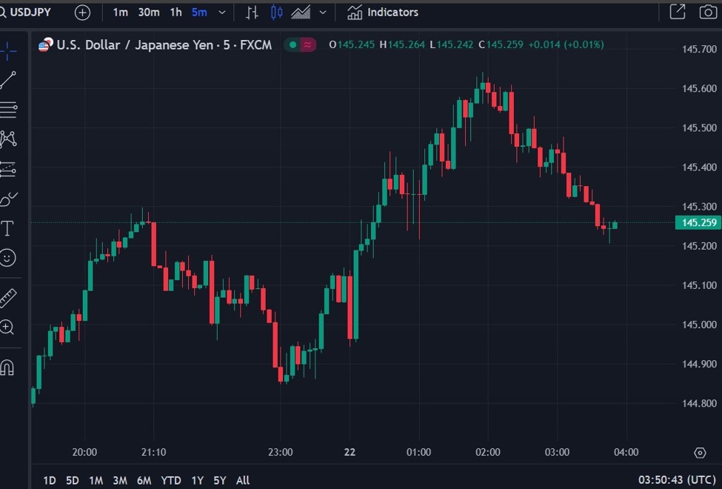
Task: Toggle magnet mode for drawings
Action: [x=7, y=367]
